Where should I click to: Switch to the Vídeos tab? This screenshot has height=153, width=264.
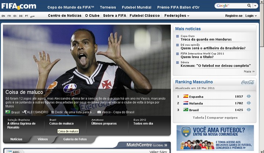43,139
